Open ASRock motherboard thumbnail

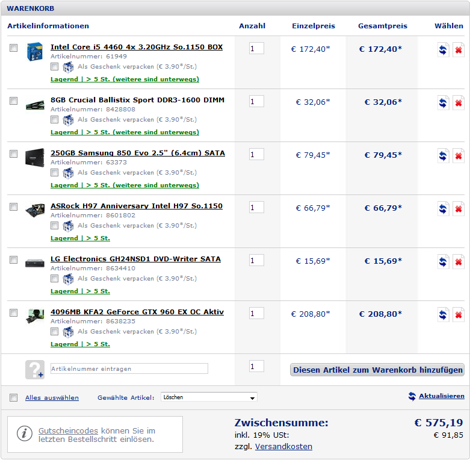coord(35,210)
